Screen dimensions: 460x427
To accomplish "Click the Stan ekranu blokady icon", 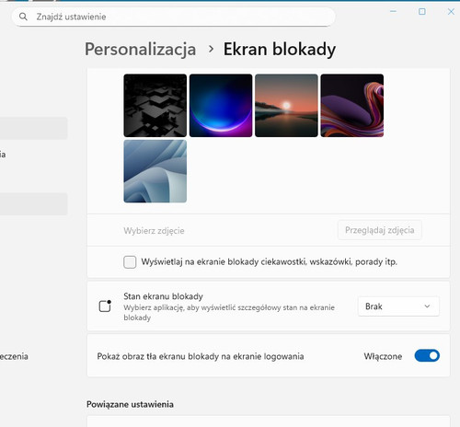I will (x=105, y=306).
